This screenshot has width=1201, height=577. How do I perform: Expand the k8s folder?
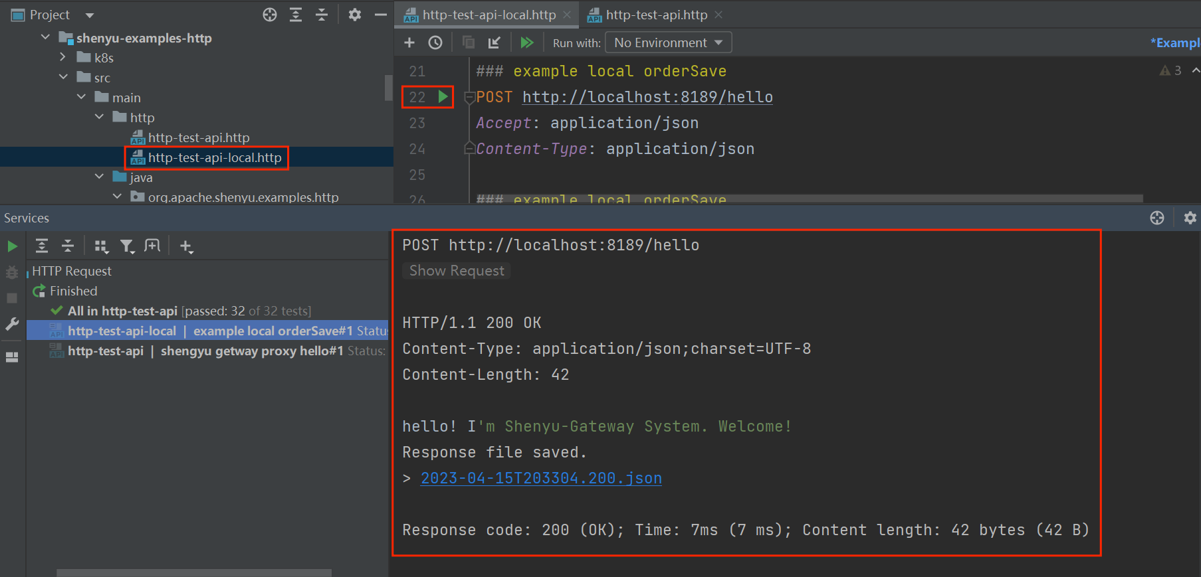click(63, 57)
